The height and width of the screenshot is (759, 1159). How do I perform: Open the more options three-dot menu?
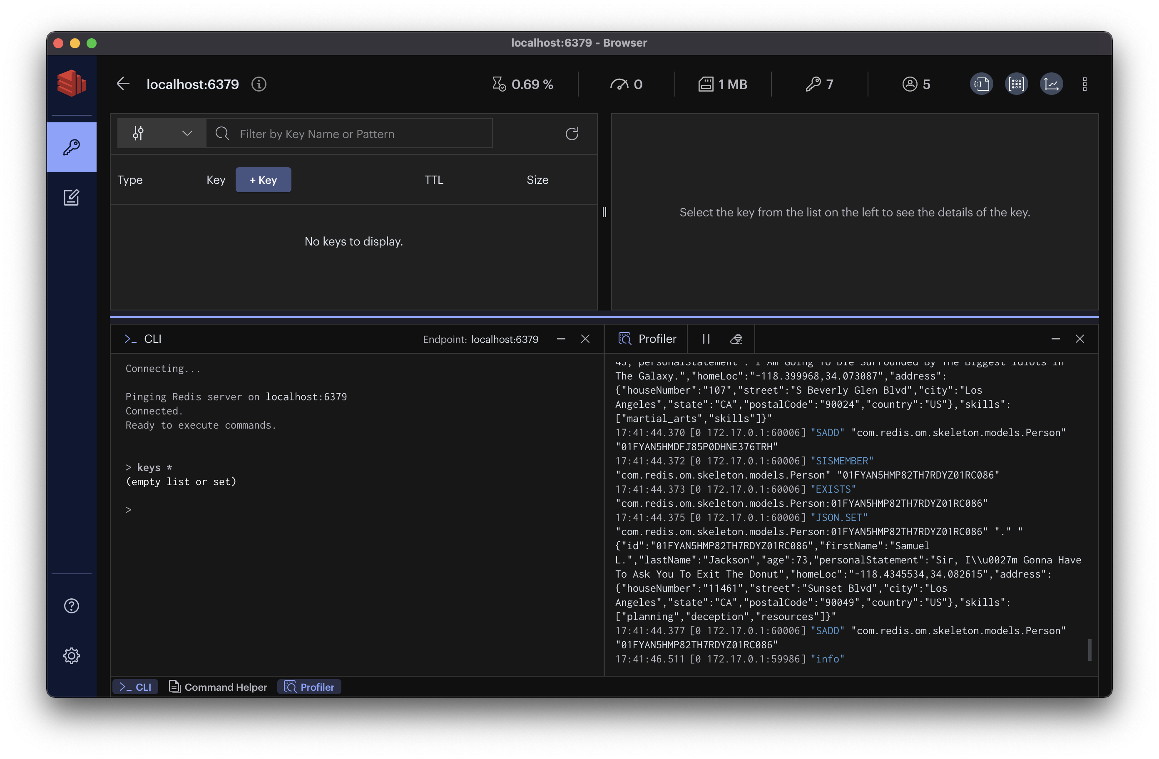click(1085, 84)
